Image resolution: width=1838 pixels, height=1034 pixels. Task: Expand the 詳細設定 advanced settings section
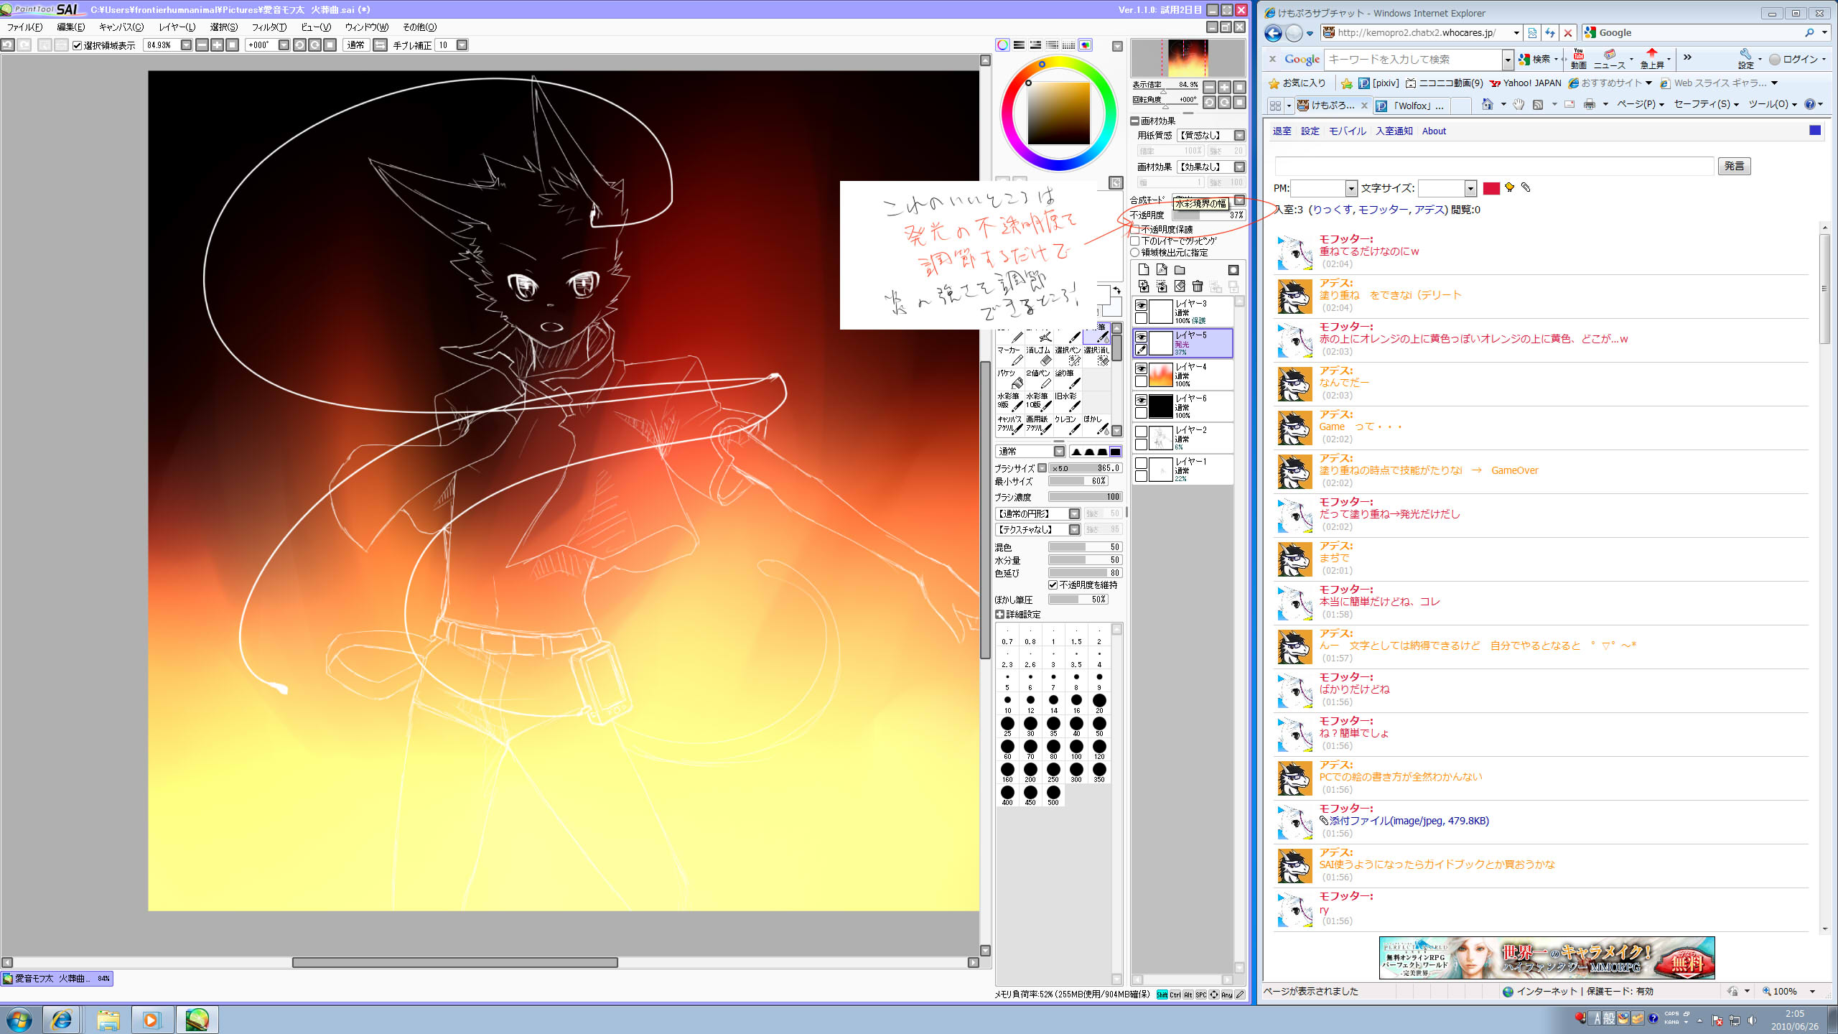pyautogui.click(x=1000, y=615)
